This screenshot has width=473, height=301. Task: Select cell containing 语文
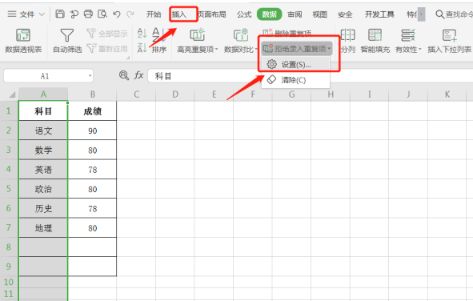[43, 130]
